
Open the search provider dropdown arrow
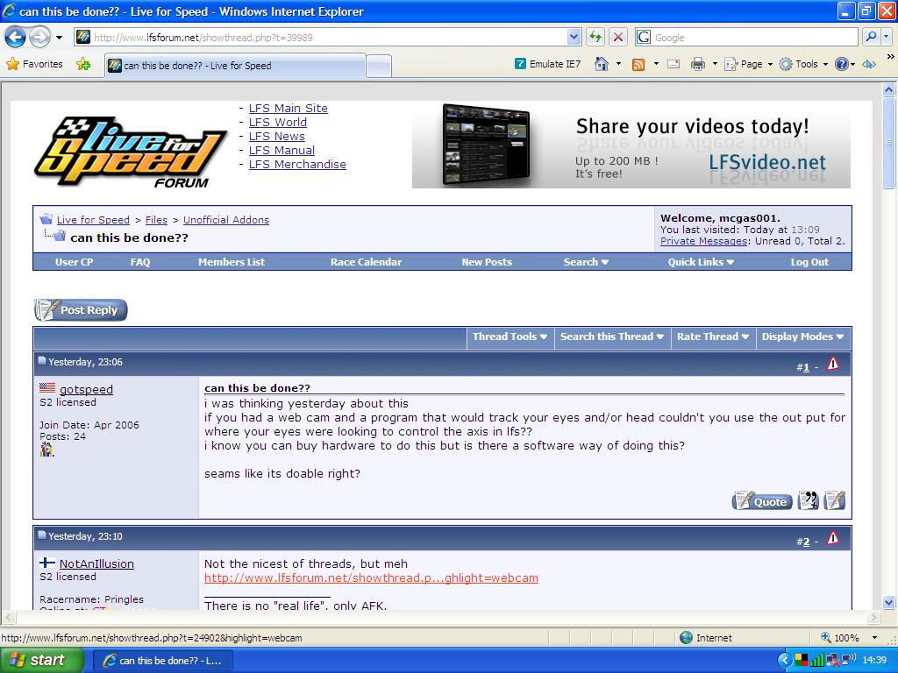[x=886, y=37]
